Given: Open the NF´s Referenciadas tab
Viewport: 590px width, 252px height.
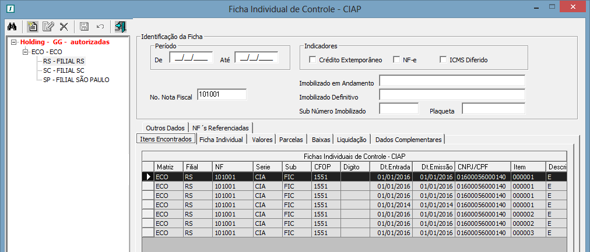Looking at the screenshot, I should (x=220, y=127).
